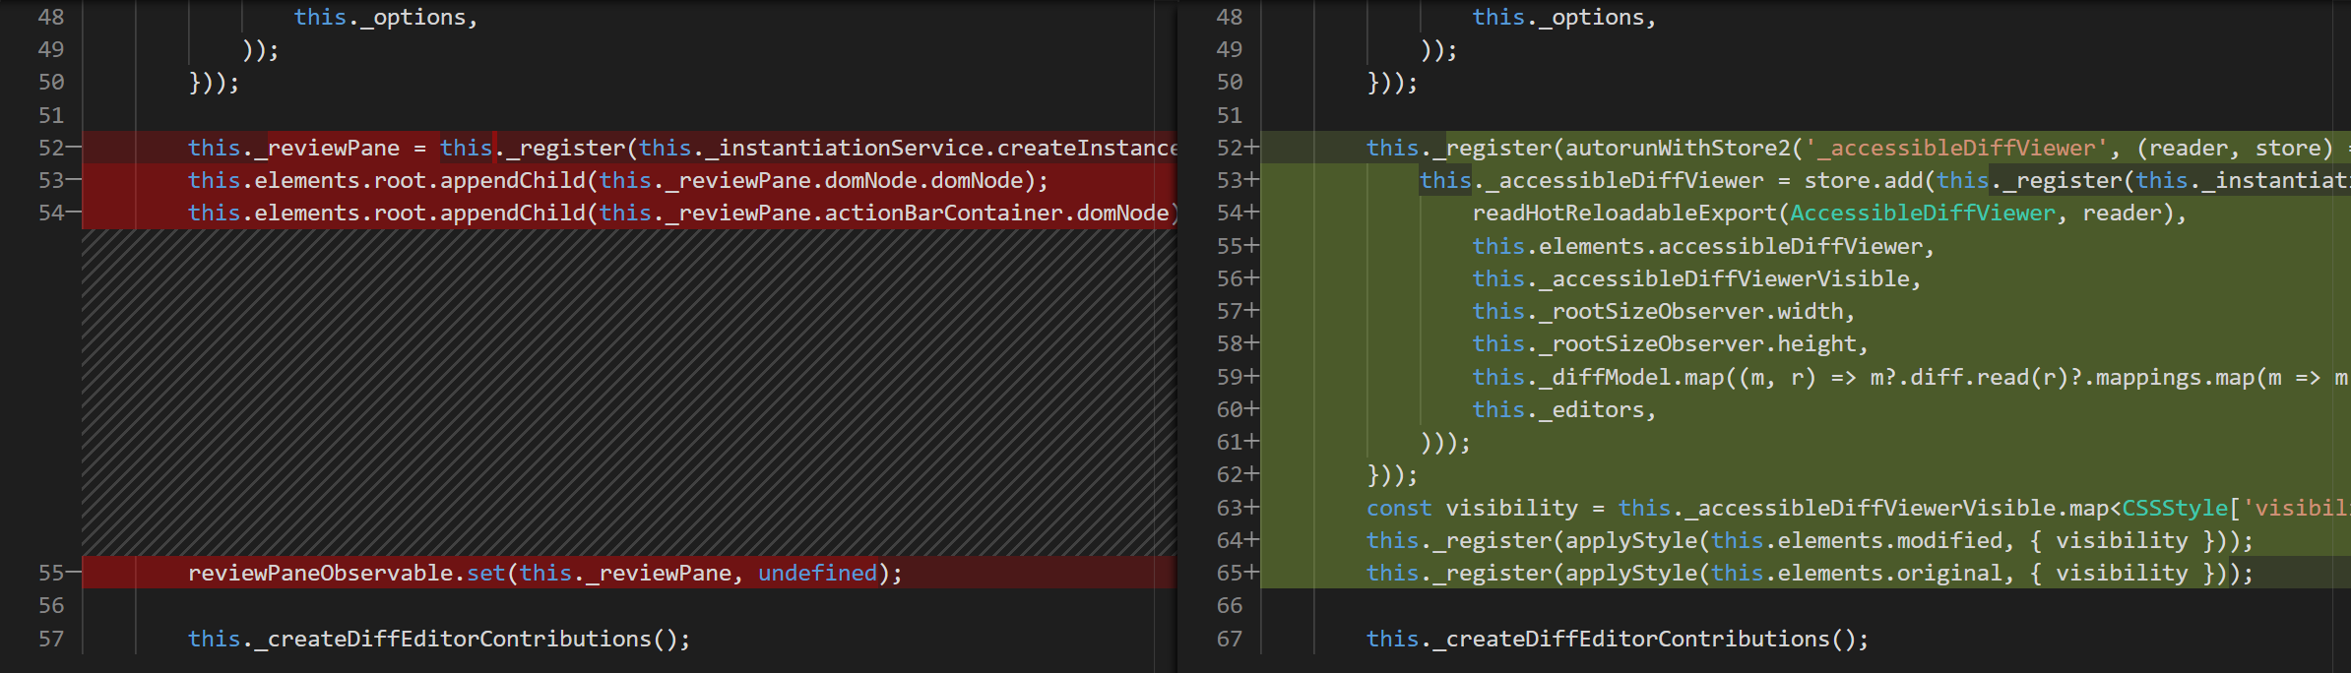The image size is (2351, 673).
Task: Click _rootSizeObserver.height on right line 58
Action: tap(1703, 343)
